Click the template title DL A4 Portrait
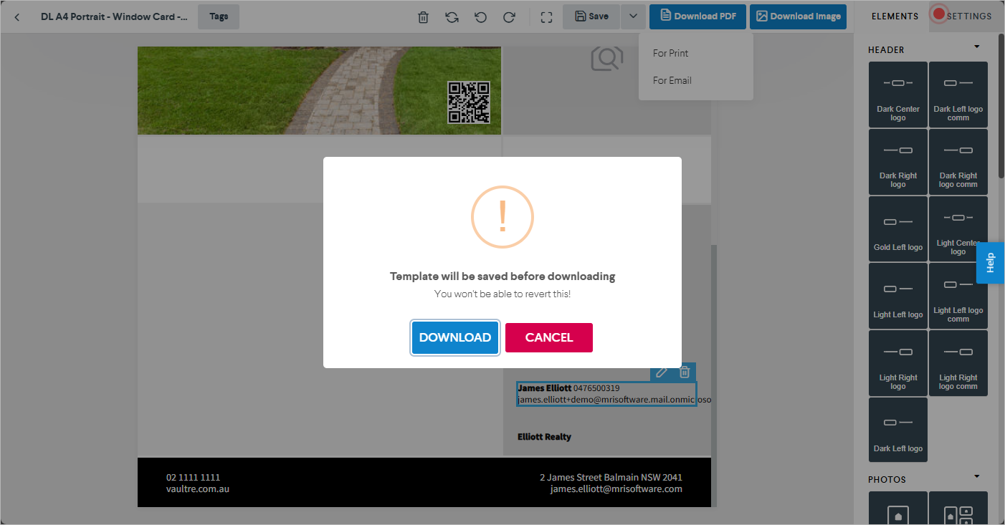The width and height of the screenshot is (1005, 525). coord(115,16)
